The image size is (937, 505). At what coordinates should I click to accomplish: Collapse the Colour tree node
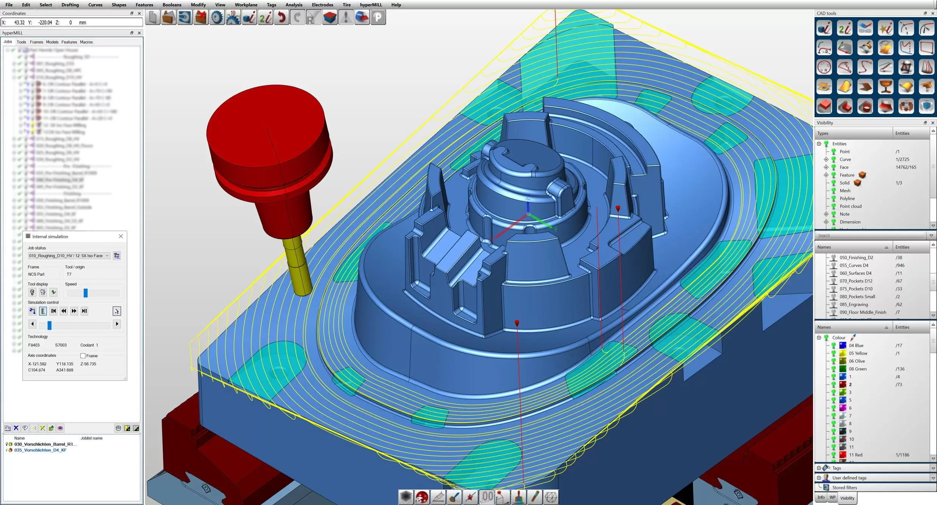819,338
